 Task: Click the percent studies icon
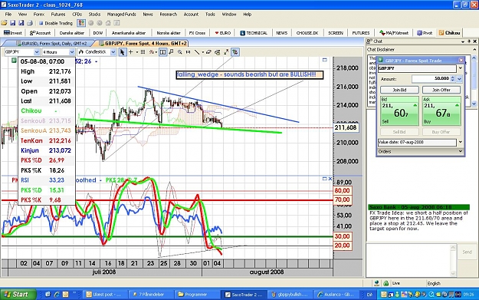(151, 52)
